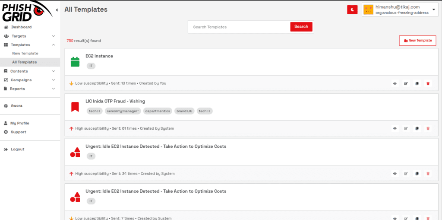Open the Support page
The image size is (442, 220).
18,132
